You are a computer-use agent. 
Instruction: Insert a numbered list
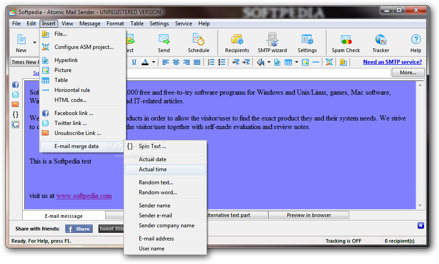pyautogui.click(x=211, y=62)
